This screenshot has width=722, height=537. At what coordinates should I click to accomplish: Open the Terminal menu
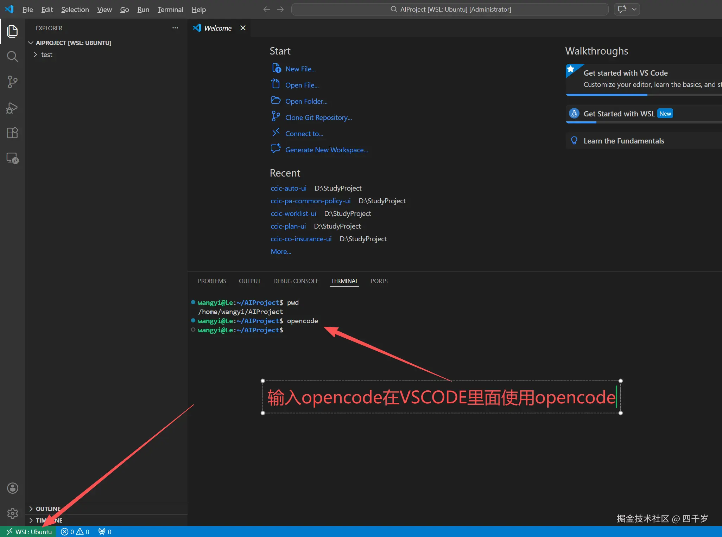170,9
